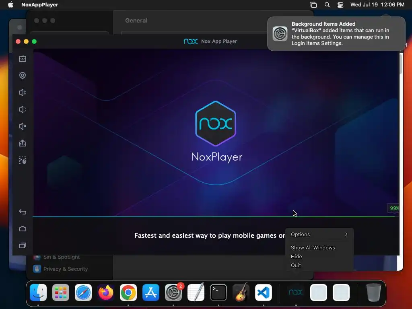412x309 pixels.
Task: Expand the Options submenu in the dock menu
Action: [x=319, y=235]
